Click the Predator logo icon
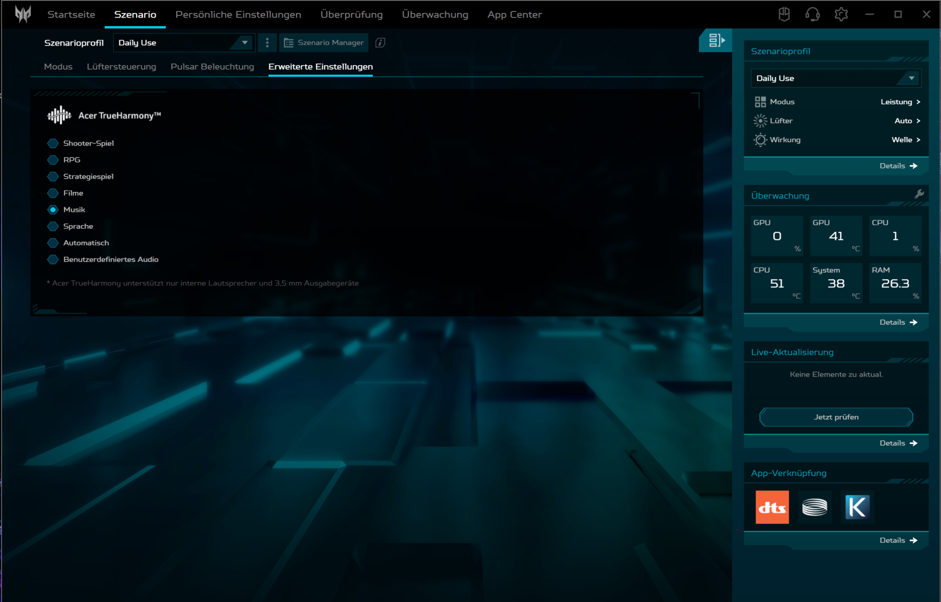 tap(23, 14)
